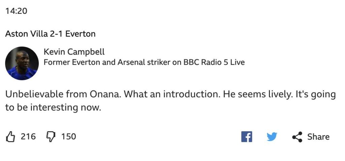Click the thumbs up icon
The image size is (345, 161).
click(x=10, y=137)
